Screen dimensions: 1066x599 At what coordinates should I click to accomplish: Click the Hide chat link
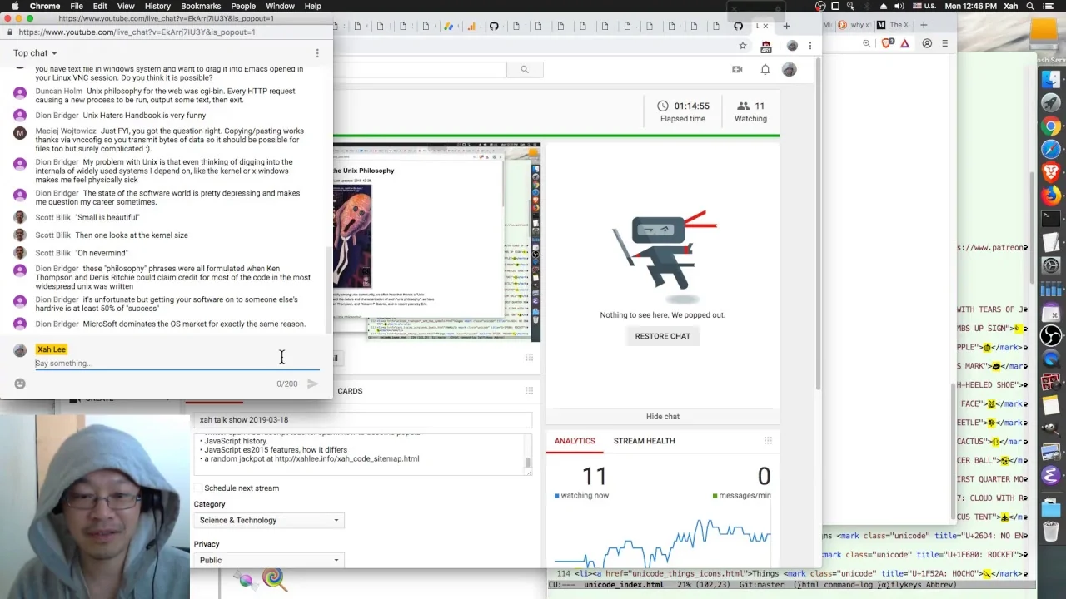point(663,417)
